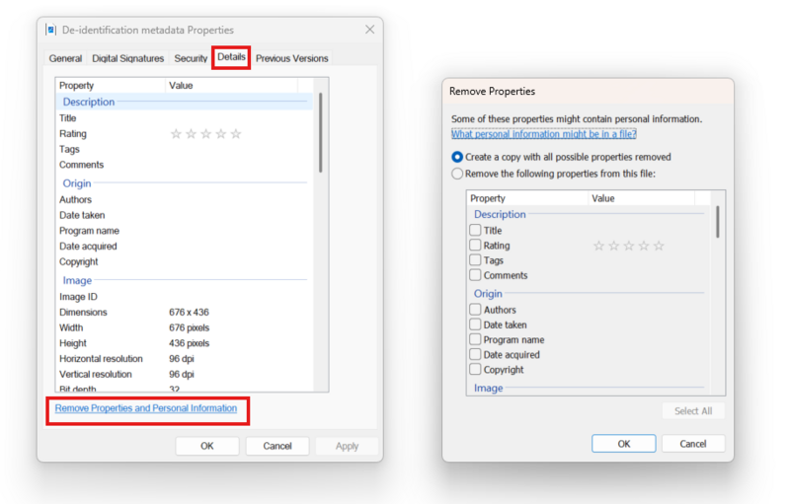This screenshot has width=790, height=504.
Task: Click the Property column header in Properties dialog
Action: coord(111,85)
